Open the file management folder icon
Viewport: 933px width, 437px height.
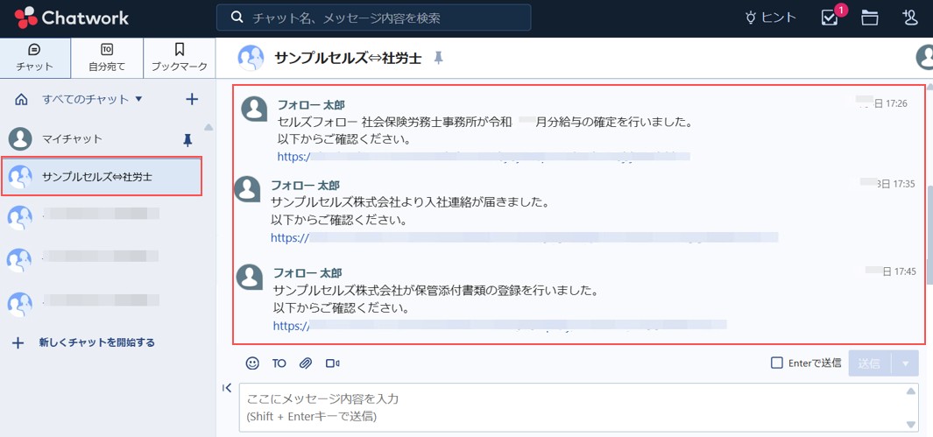(x=869, y=18)
